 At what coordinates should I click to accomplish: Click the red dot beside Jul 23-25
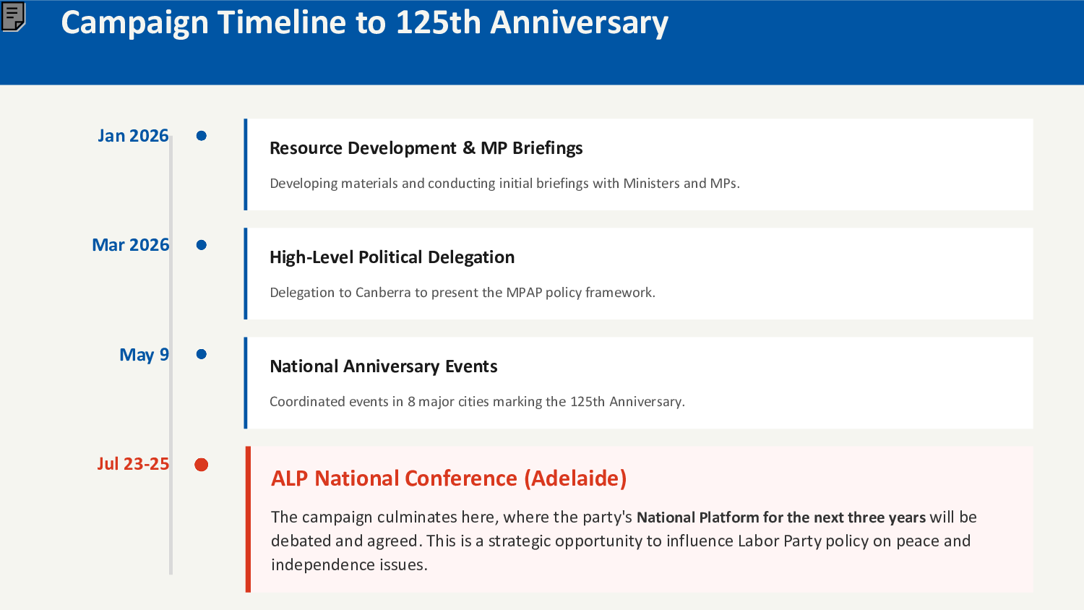(x=202, y=465)
